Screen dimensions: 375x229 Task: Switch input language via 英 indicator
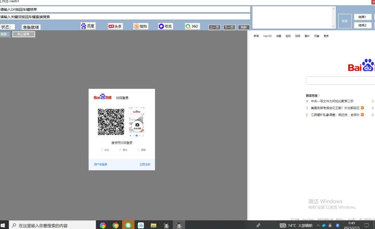330,225
